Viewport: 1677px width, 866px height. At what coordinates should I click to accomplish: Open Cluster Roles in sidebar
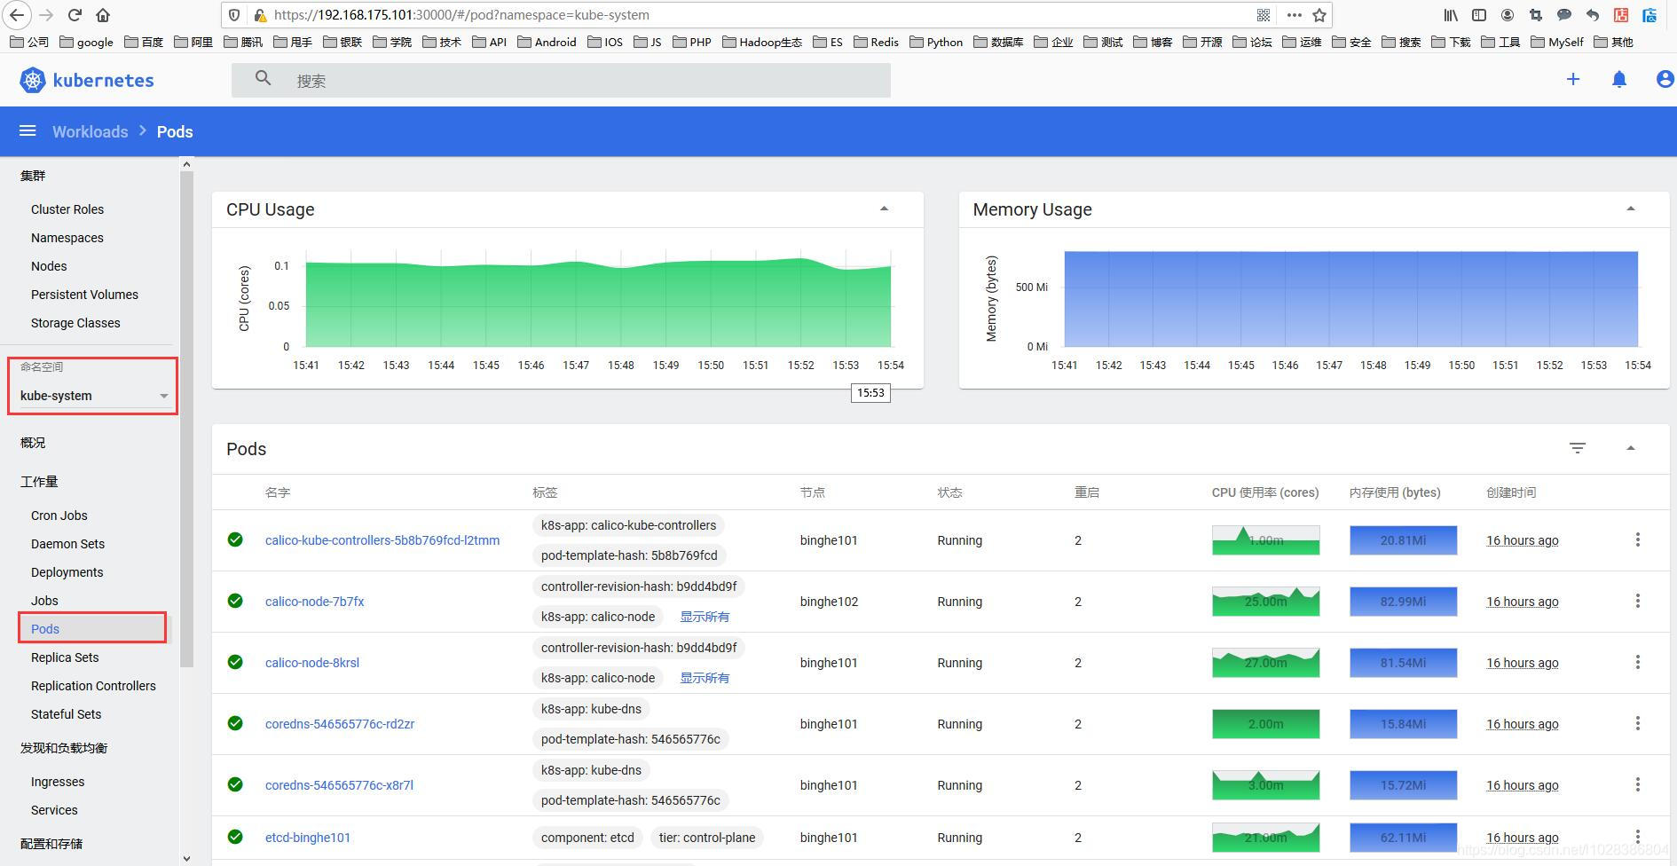point(67,209)
